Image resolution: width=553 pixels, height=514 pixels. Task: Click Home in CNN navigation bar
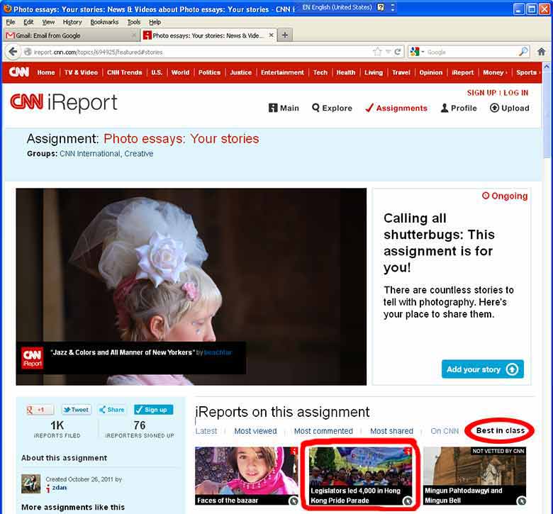click(46, 72)
